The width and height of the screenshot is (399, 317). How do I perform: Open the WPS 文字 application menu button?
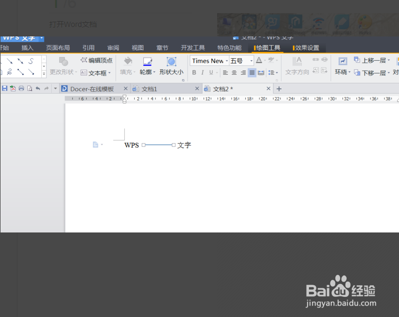click(x=22, y=39)
